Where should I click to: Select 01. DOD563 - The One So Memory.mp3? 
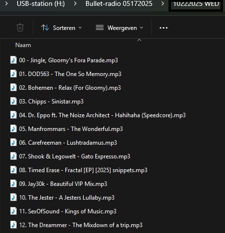point(70,74)
